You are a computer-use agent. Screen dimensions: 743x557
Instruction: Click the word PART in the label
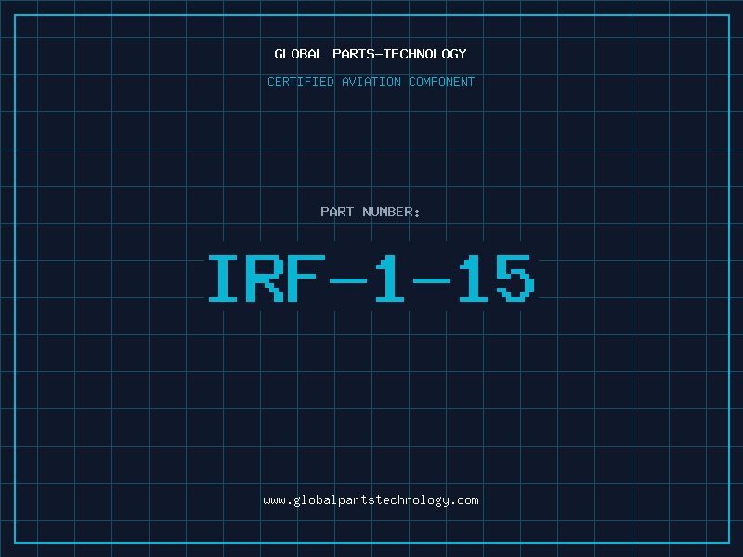coord(337,212)
